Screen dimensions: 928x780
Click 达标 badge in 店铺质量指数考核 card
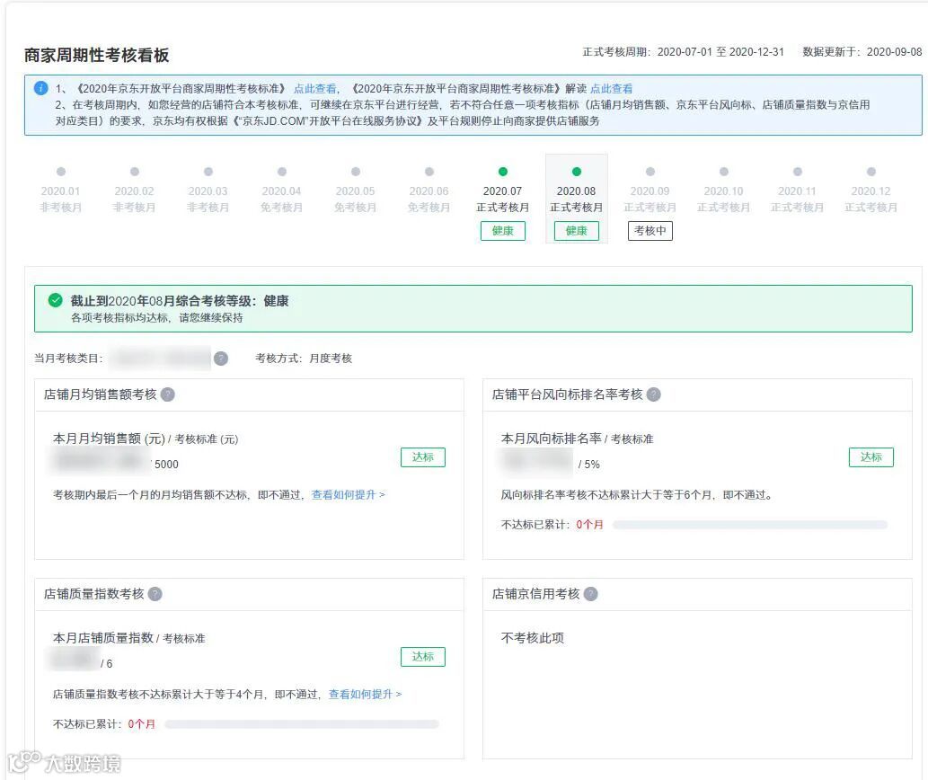pos(422,656)
